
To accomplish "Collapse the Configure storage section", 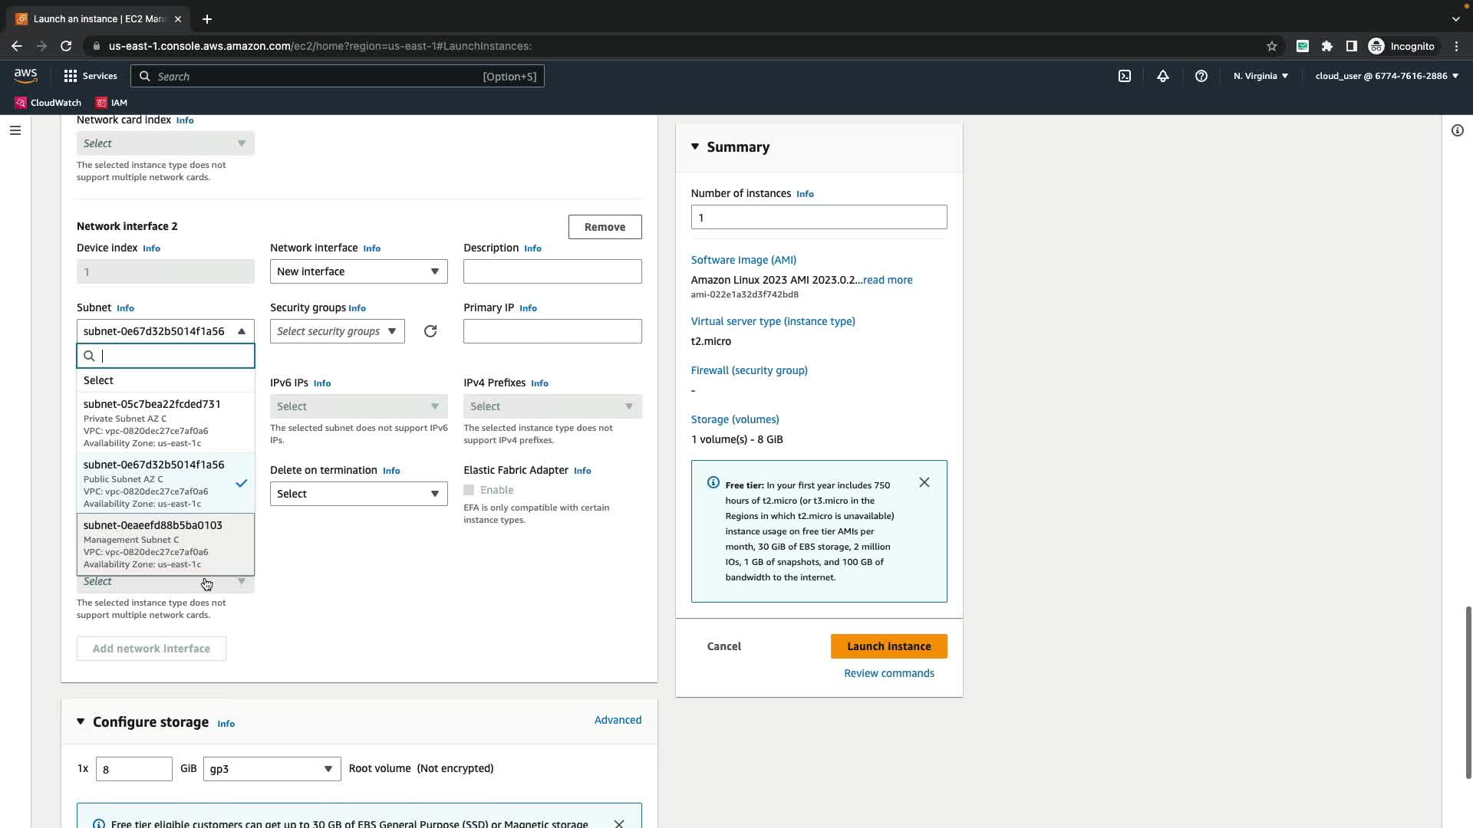I will [81, 721].
